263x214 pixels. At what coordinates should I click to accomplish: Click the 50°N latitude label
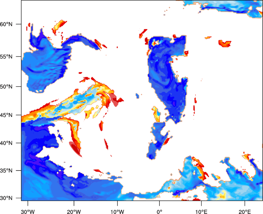click(x=6, y=87)
